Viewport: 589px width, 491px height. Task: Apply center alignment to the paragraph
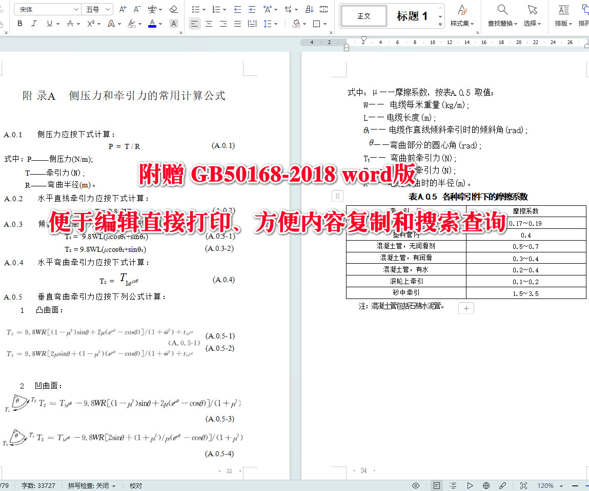(x=209, y=24)
